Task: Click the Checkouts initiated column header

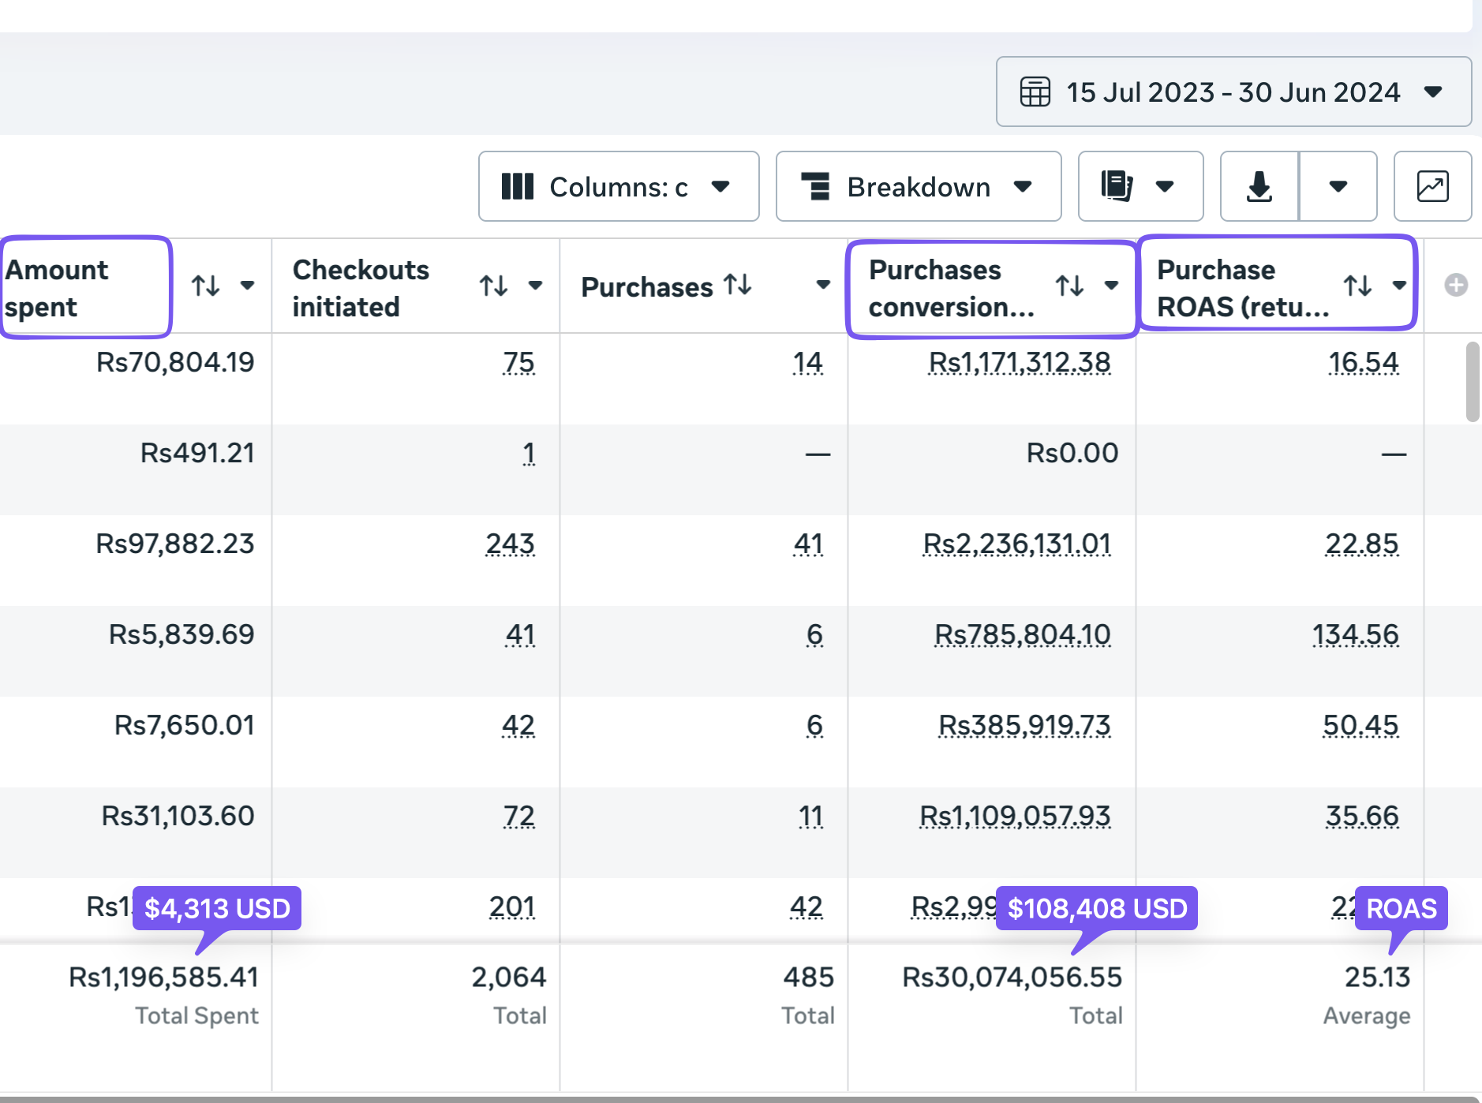Action: coord(361,288)
